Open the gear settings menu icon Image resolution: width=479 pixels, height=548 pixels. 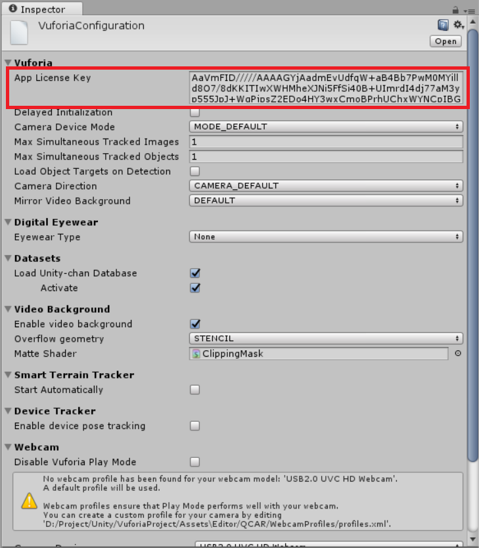point(459,25)
